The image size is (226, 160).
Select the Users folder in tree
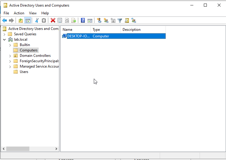click(x=24, y=72)
